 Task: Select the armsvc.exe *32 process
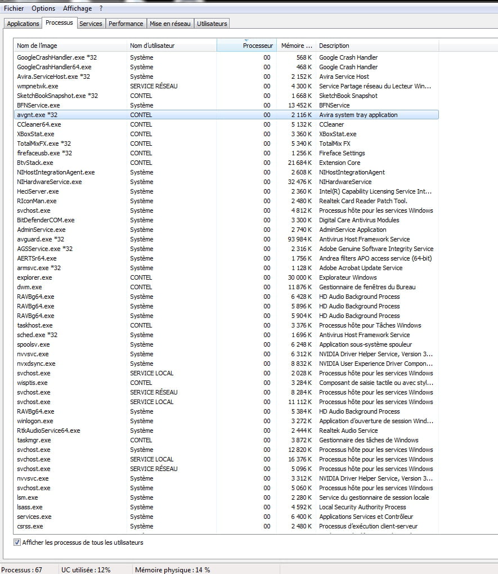[x=226, y=268]
